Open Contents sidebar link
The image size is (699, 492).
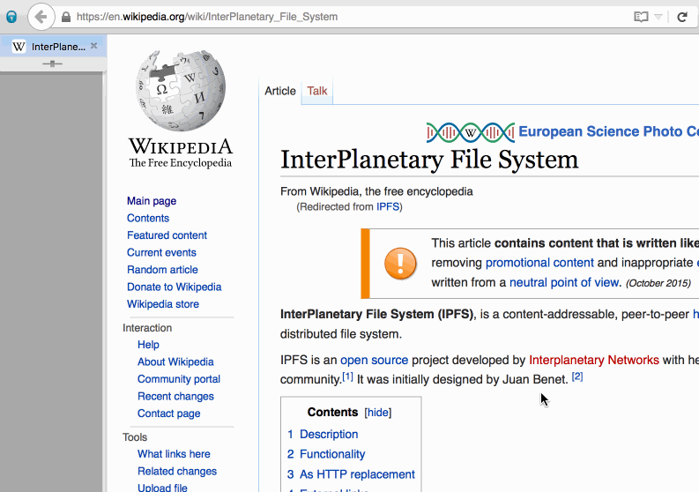pos(148,218)
